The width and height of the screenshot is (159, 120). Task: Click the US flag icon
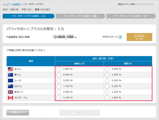tap(11, 69)
